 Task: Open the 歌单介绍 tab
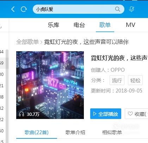pos(75,132)
